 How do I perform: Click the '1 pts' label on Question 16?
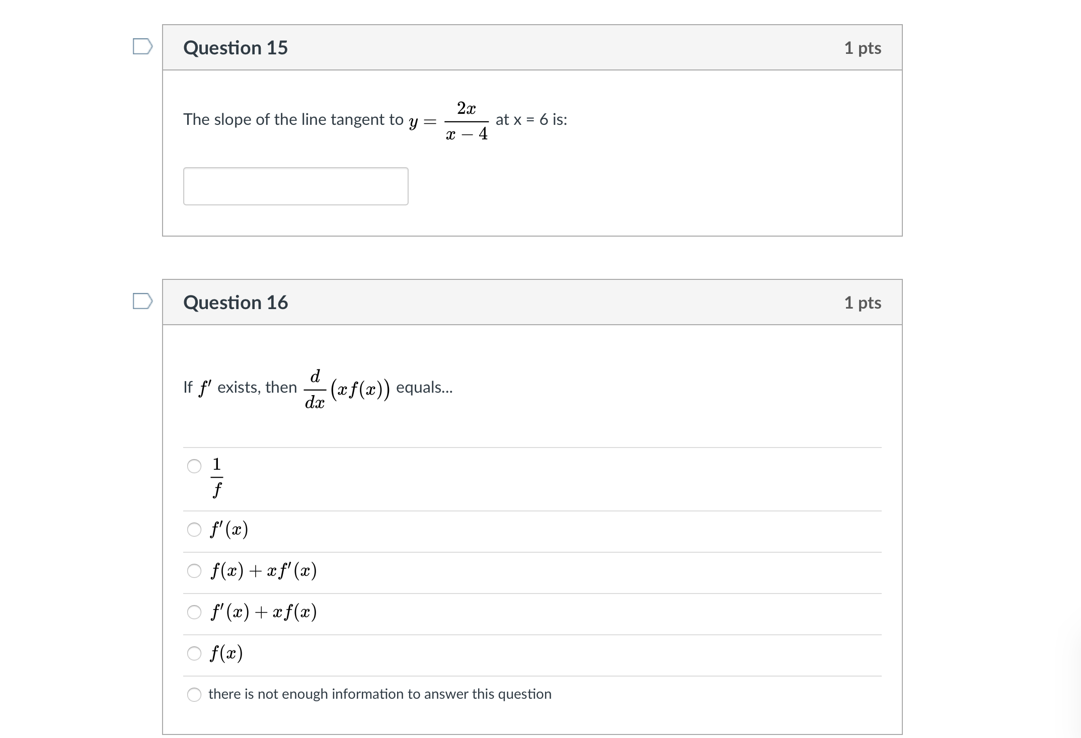(864, 302)
